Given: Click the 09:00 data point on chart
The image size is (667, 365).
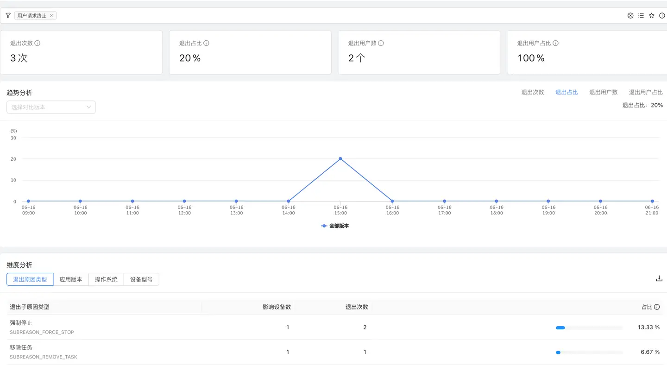Looking at the screenshot, I should point(28,201).
